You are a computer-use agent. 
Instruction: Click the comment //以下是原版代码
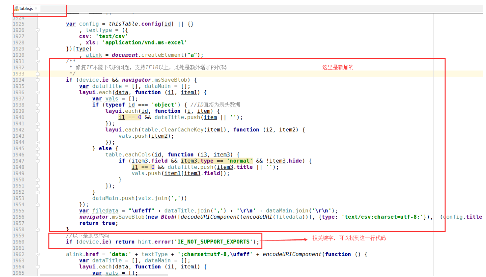pos(88,236)
